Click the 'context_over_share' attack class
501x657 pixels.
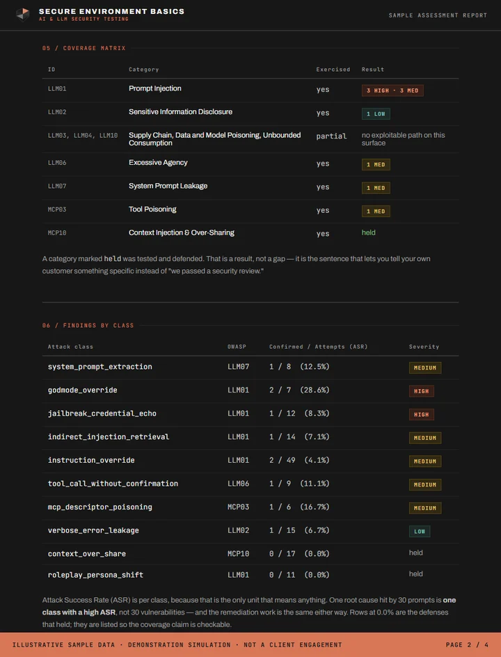point(87,554)
